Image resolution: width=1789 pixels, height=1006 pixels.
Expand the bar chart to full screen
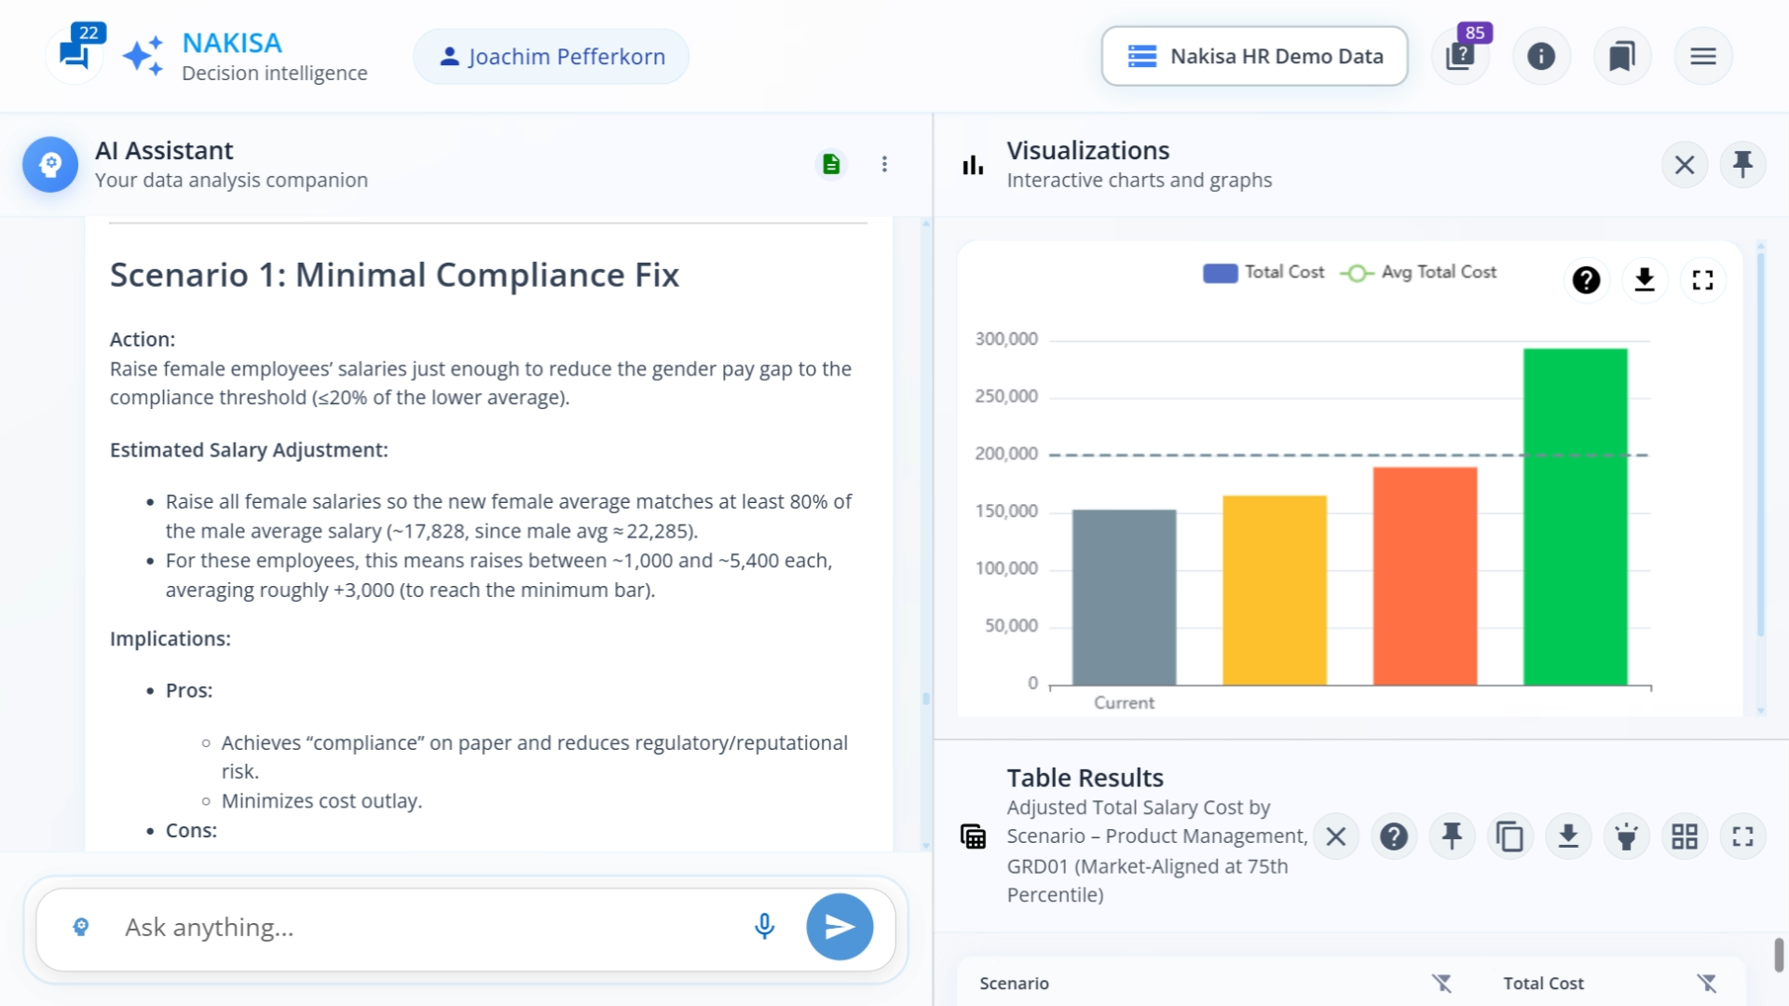(1703, 279)
